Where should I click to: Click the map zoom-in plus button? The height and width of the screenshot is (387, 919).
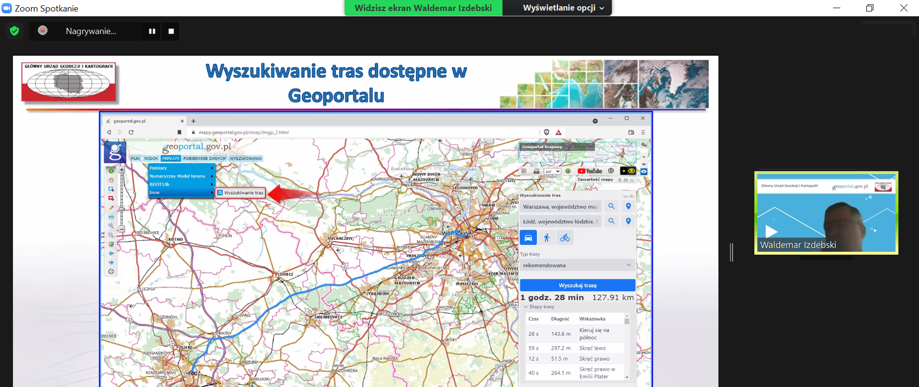(122, 170)
